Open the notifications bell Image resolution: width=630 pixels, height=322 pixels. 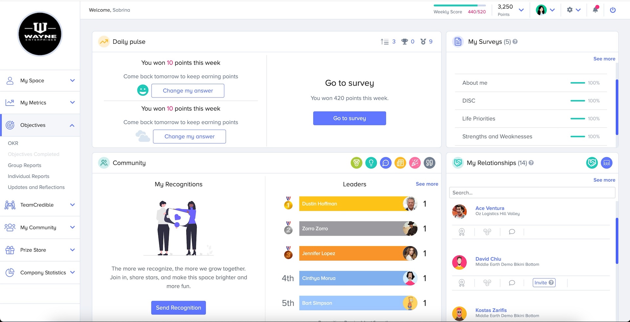pos(595,10)
